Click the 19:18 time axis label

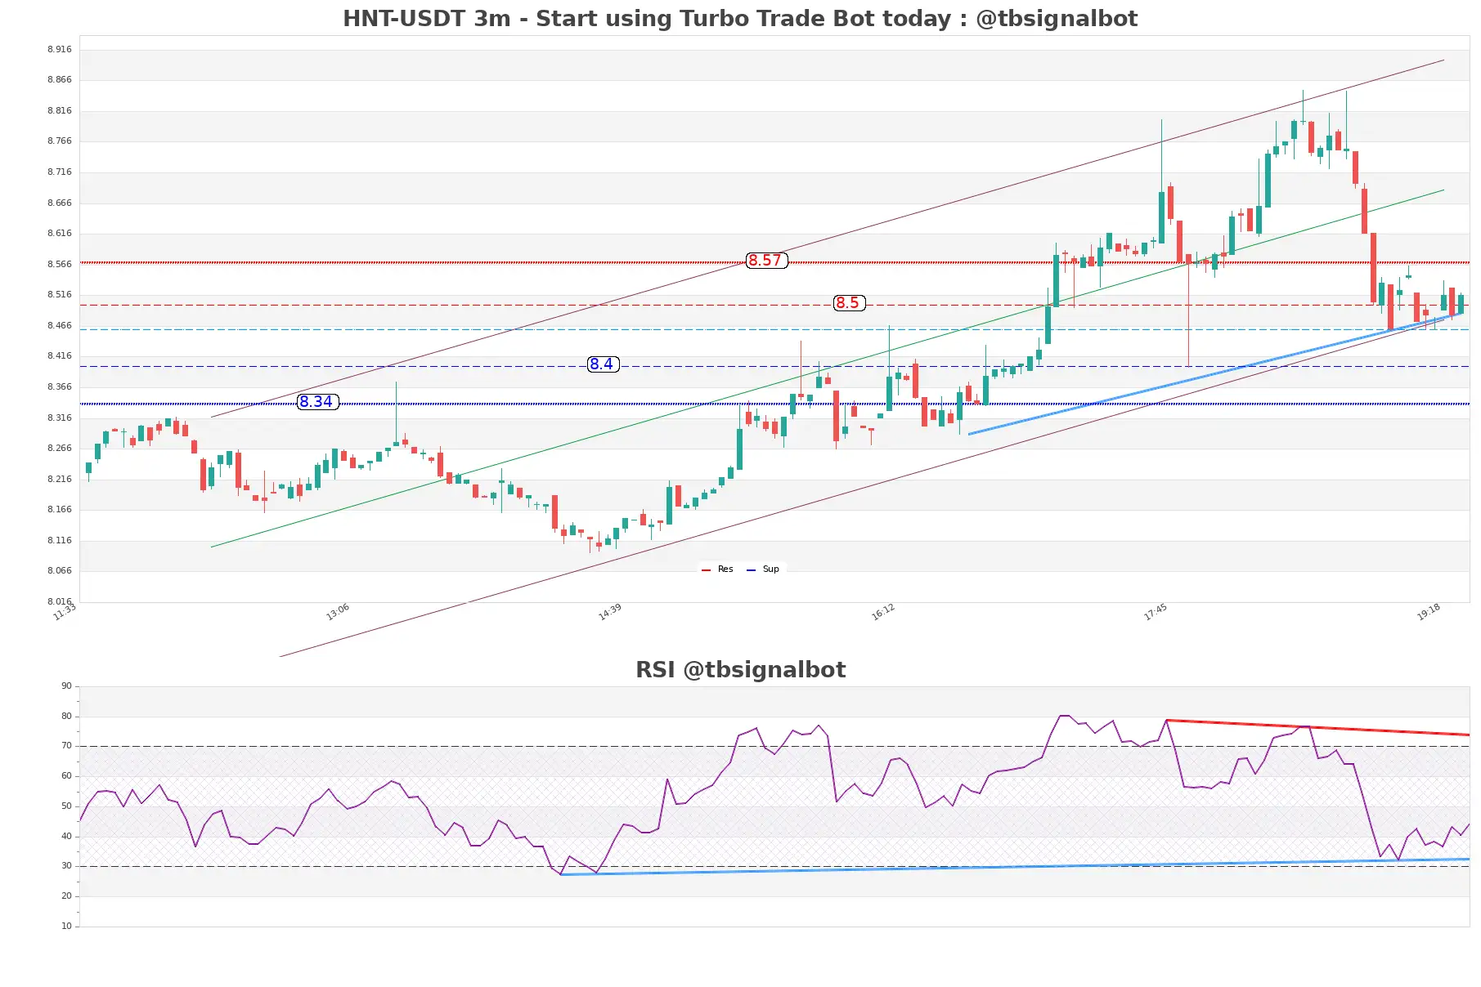click(x=1429, y=612)
